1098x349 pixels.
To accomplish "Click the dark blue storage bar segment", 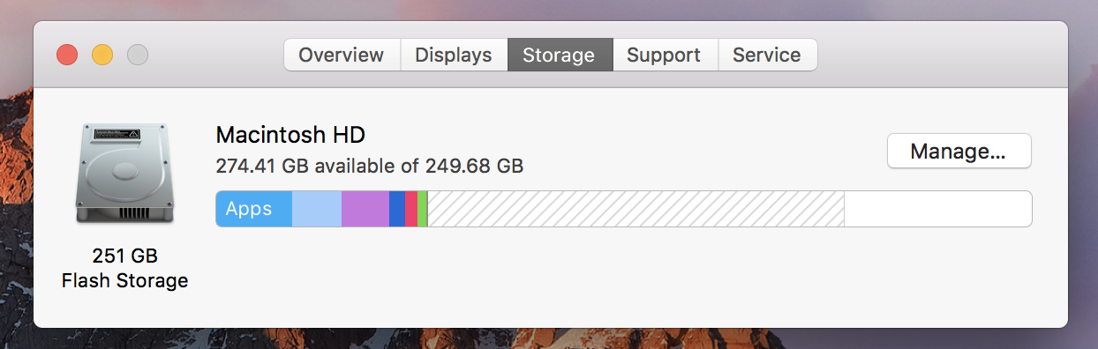I will tap(397, 209).
